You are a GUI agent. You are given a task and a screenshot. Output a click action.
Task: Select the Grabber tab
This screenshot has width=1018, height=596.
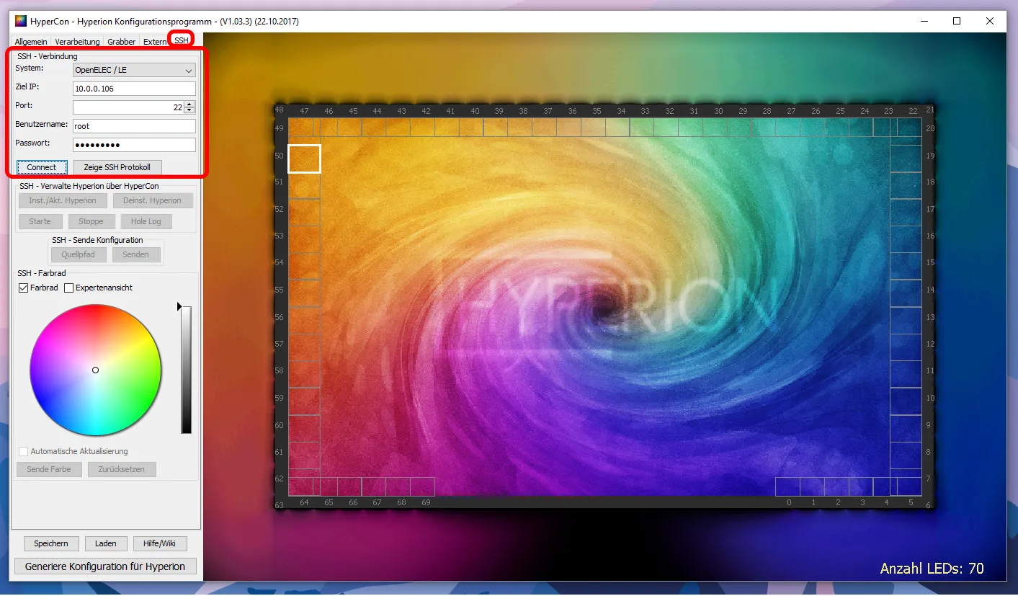[121, 42]
